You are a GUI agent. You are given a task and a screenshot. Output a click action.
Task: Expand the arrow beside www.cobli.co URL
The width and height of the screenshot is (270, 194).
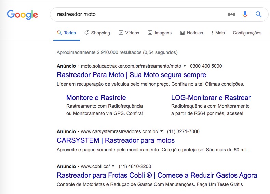(113, 166)
